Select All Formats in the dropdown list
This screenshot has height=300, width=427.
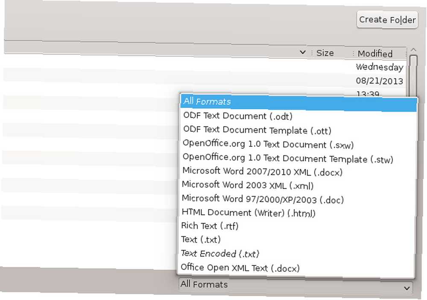(298, 103)
